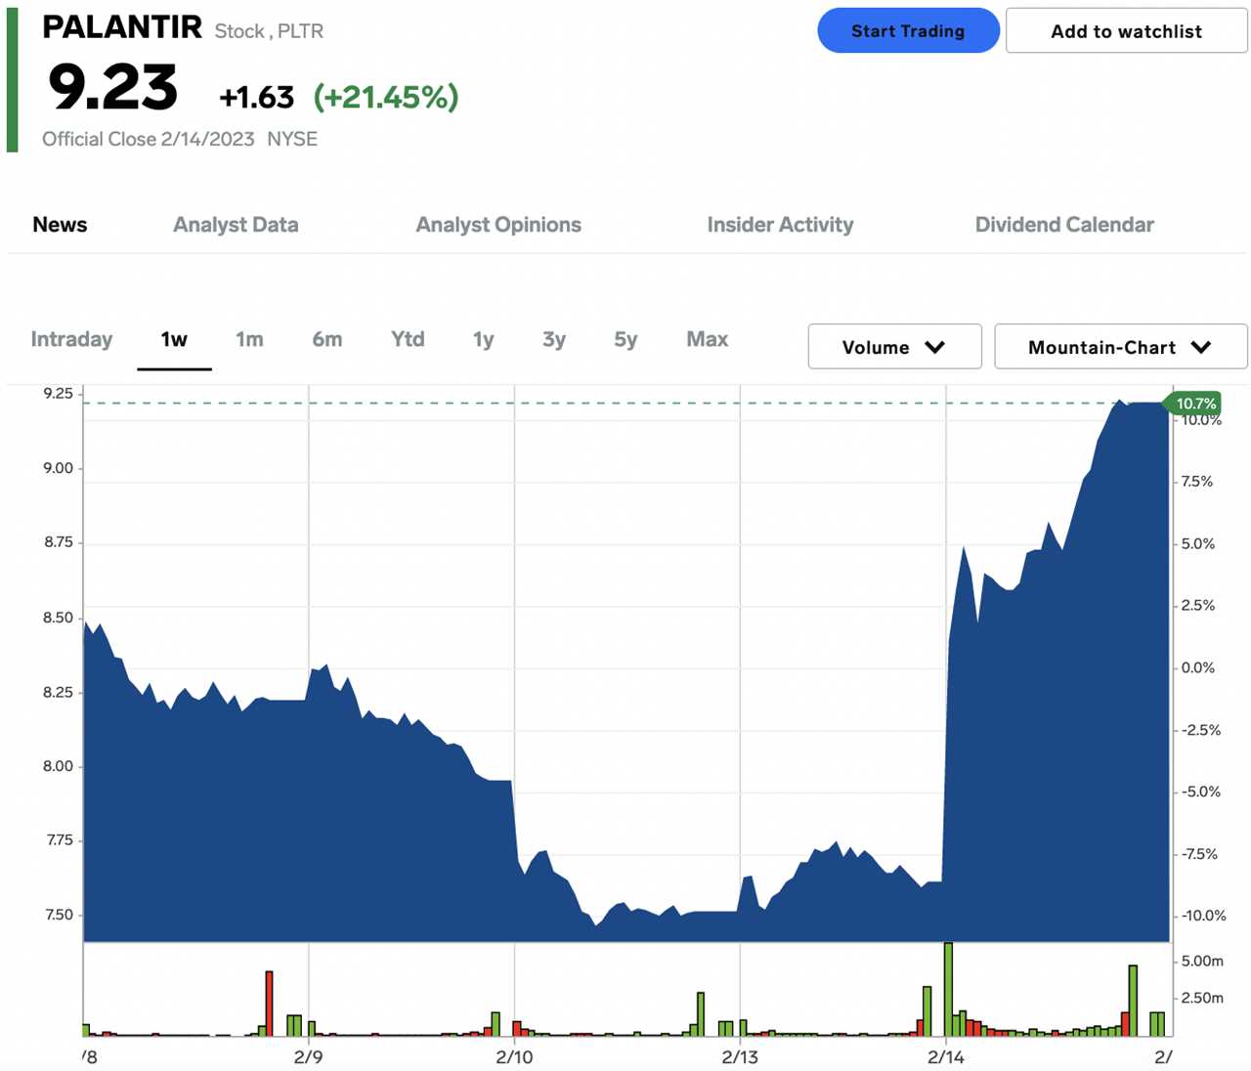
Task: Click the +1.63 price change value
Action: pyautogui.click(x=256, y=97)
